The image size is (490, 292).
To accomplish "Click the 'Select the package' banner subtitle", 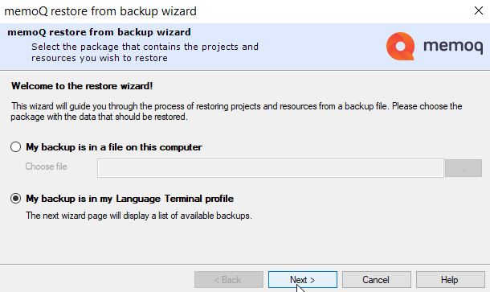I will click(145, 52).
